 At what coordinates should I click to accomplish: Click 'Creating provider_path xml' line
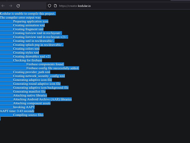pos(32,72)
